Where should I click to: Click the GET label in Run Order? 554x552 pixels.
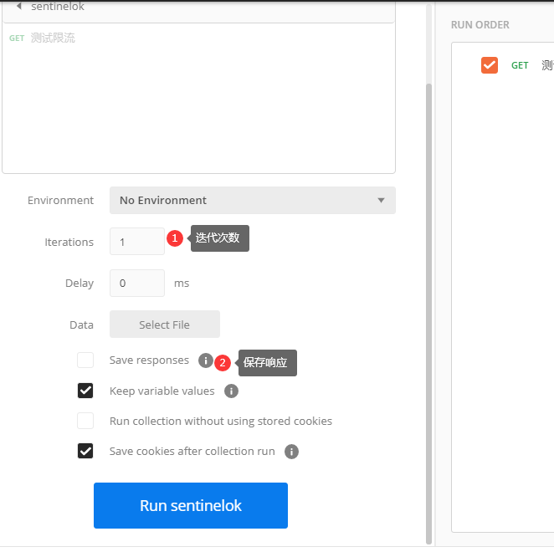point(520,65)
